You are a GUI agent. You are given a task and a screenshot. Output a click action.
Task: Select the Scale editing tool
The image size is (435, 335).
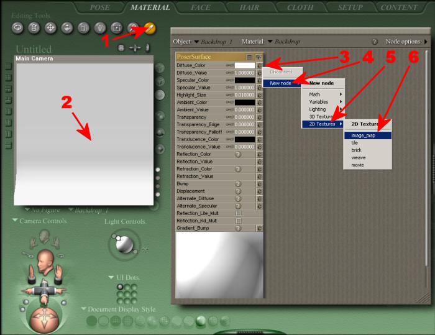(x=83, y=28)
